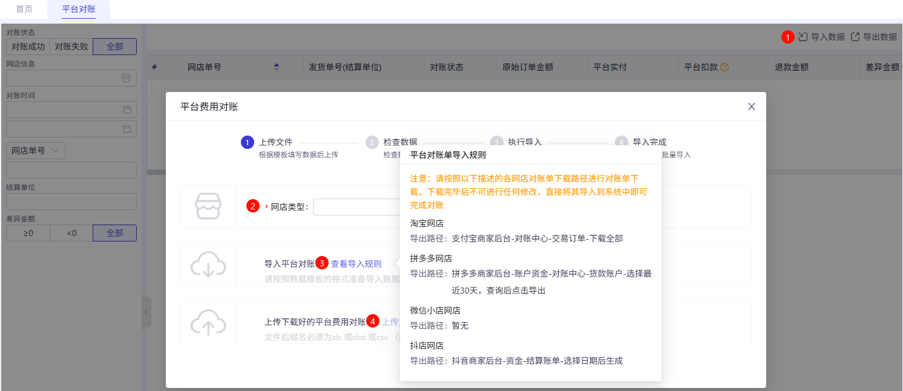Viewport: 903px width, 391px height.
Task: Click the 平台扣款 help question icon
Action: pyautogui.click(x=724, y=67)
